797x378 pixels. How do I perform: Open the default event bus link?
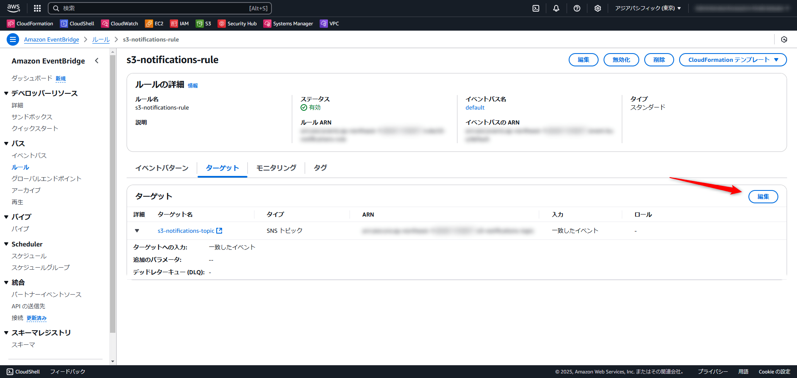pos(475,107)
